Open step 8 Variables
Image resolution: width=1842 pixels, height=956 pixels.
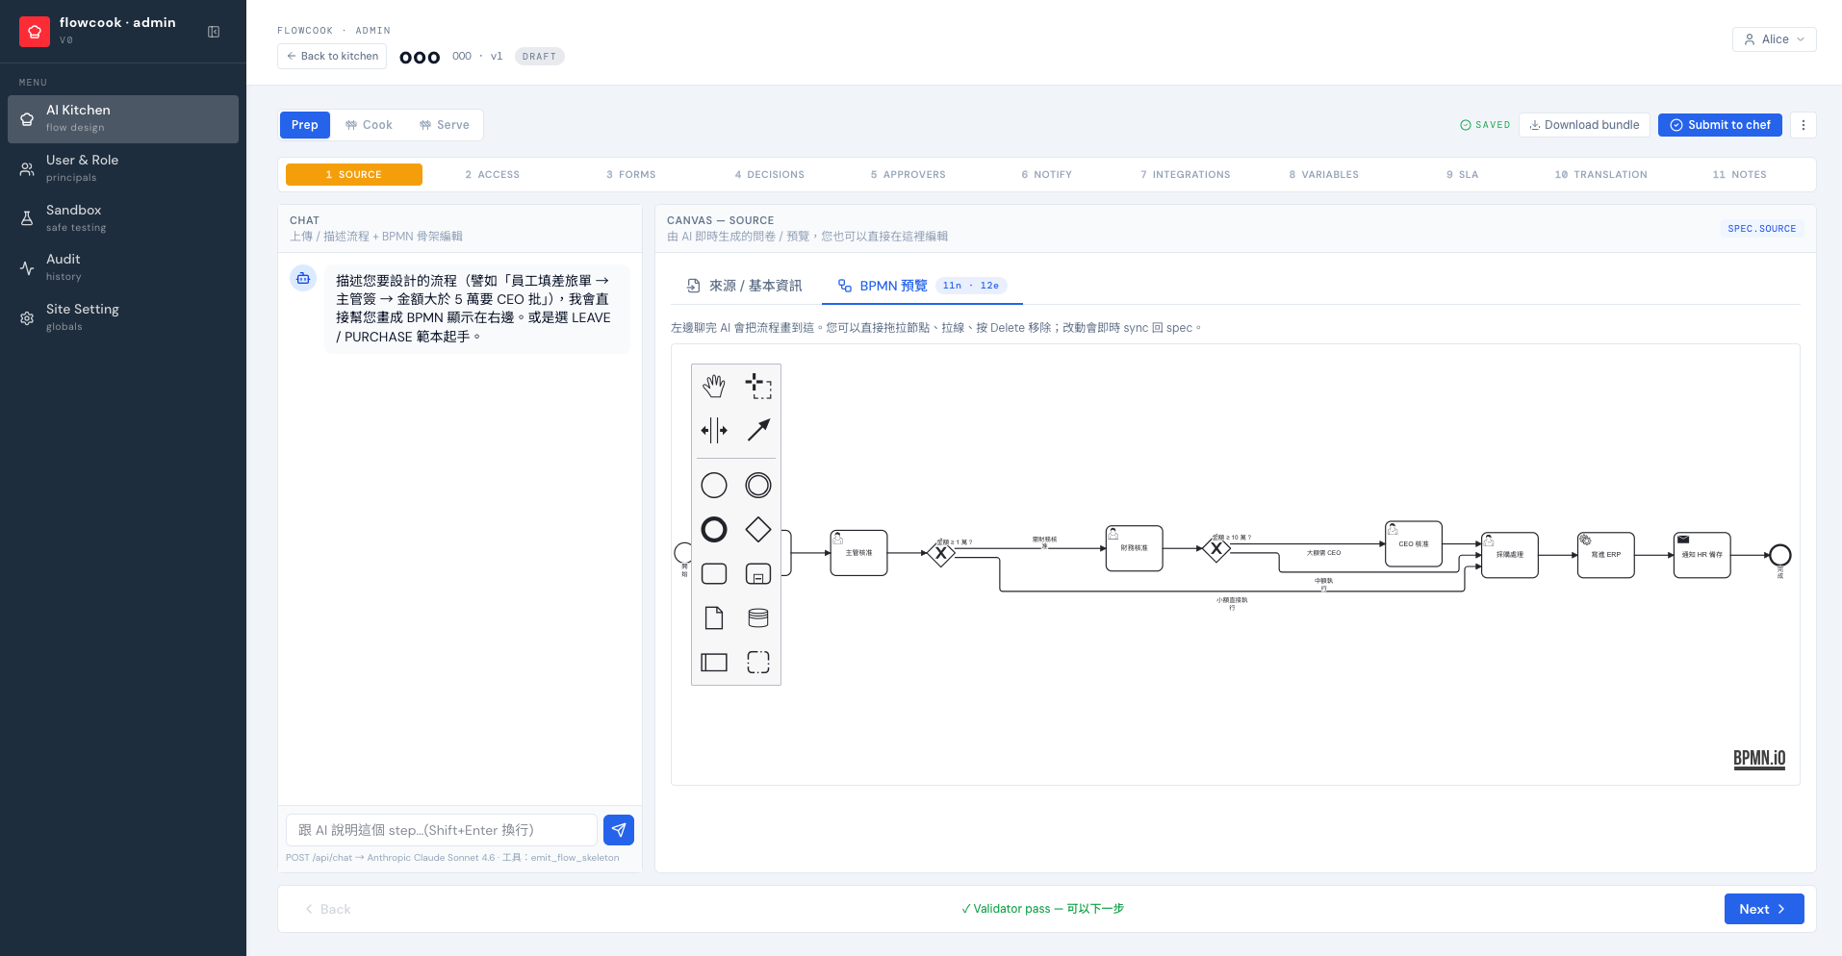pos(1324,175)
